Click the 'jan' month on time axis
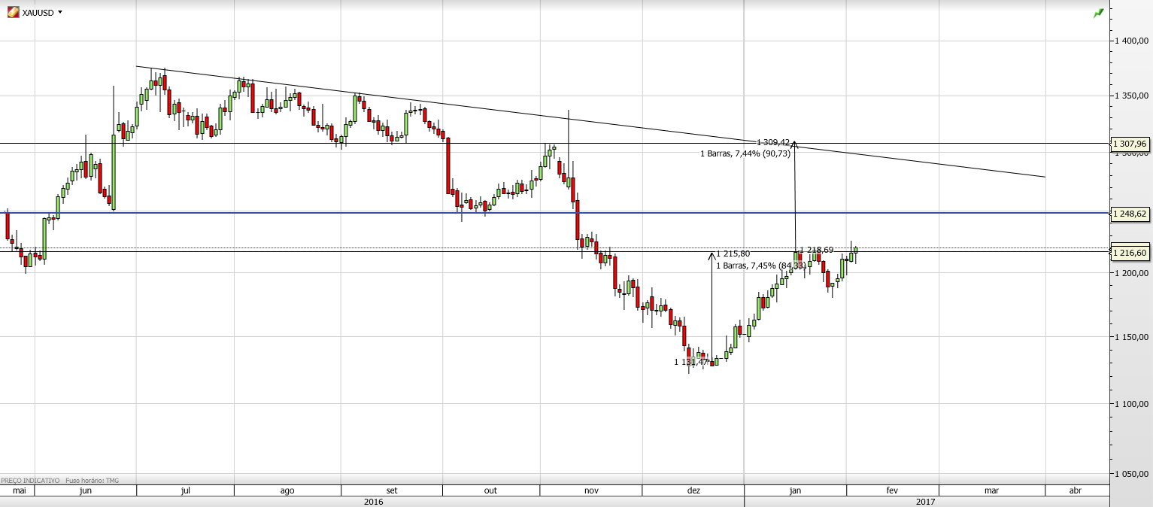The width and height of the screenshot is (1153, 507). [795, 490]
